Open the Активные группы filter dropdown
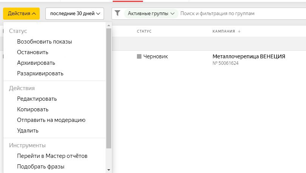The height and width of the screenshot is (173, 306). [151, 14]
